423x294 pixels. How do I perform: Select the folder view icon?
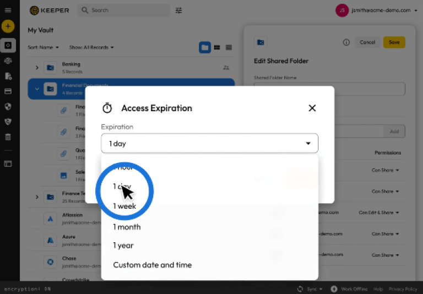(205, 48)
